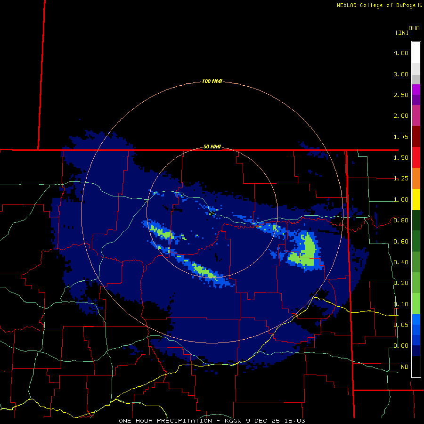Select the 0.05 legend value
This screenshot has height=424, width=424.
pos(401,325)
